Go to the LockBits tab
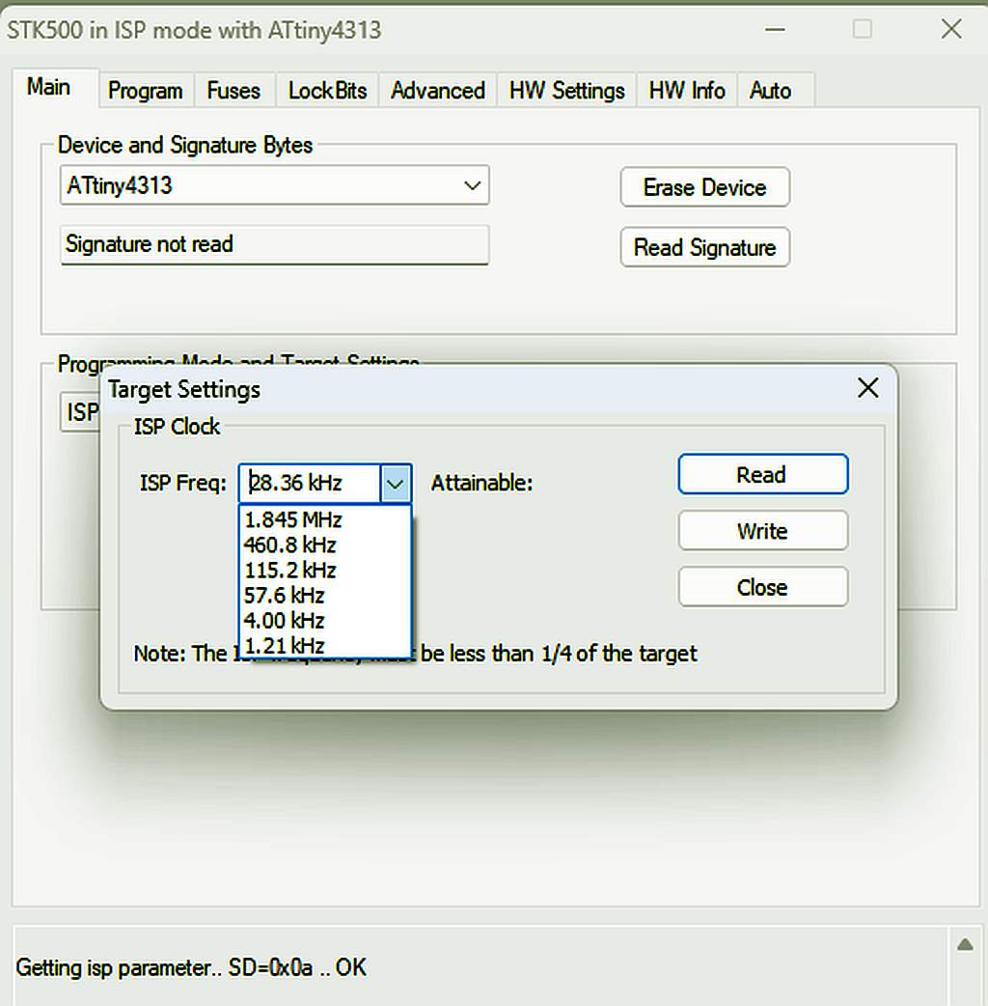 pos(327,91)
